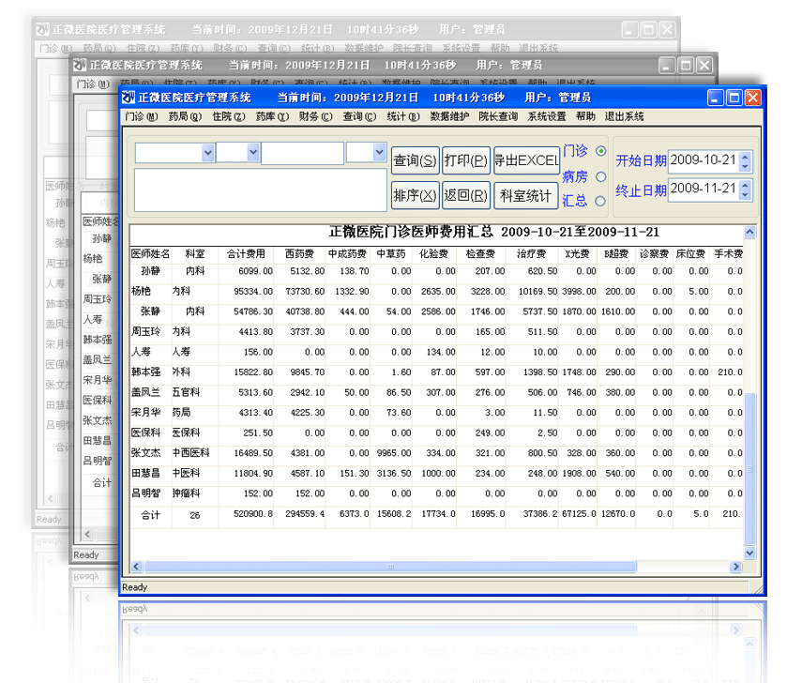Viewport: 787px width, 683px height.
Task: Click the 医师姓名 column header
Action: click(x=151, y=254)
